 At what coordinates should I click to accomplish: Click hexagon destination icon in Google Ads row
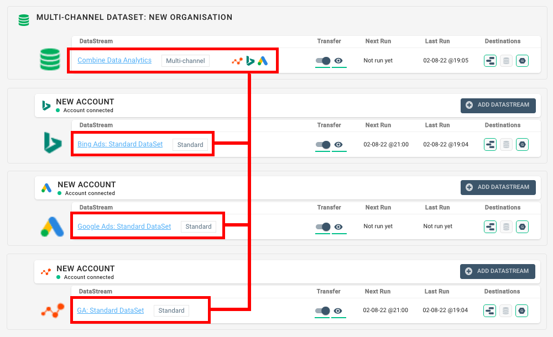tap(523, 227)
